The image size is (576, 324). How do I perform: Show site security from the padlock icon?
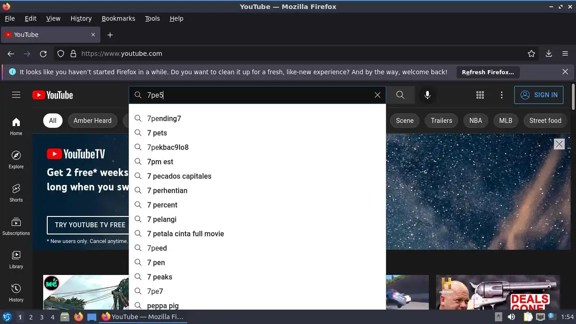coord(73,54)
